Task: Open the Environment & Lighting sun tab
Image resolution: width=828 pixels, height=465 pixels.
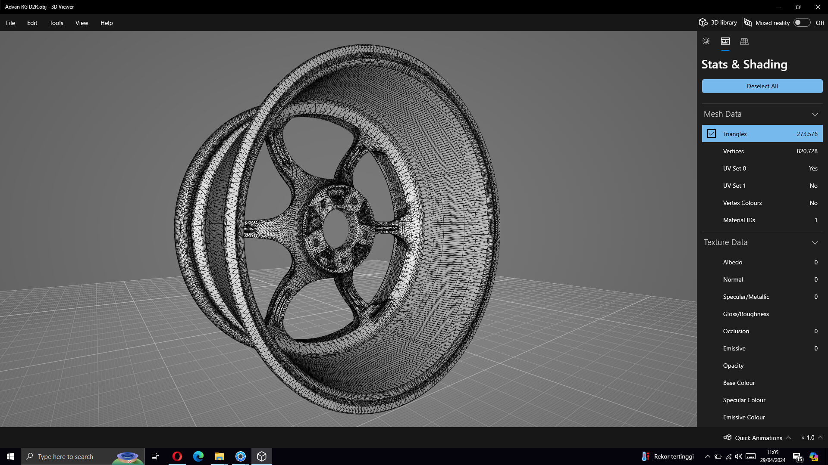Action: pyautogui.click(x=706, y=41)
